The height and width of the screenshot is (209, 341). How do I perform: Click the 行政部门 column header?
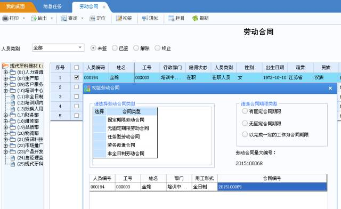(173, 68)
